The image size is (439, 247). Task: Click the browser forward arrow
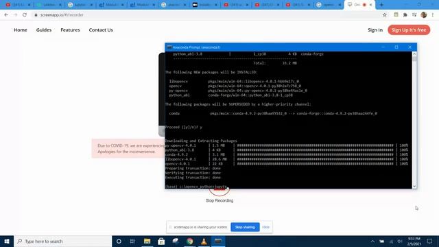[15, 15]
